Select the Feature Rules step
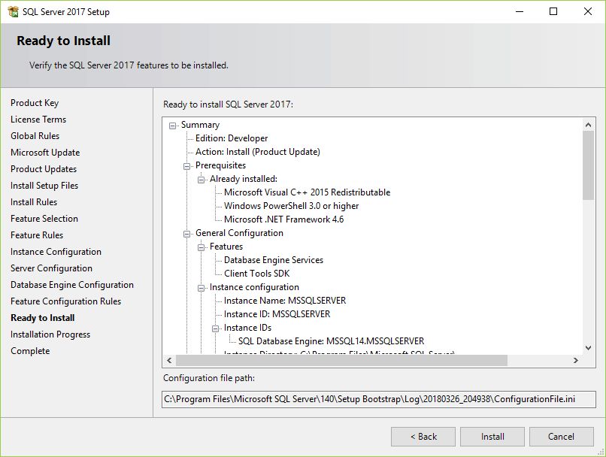The height and width of the screenshot is (457, 606). tap(37, 235)
